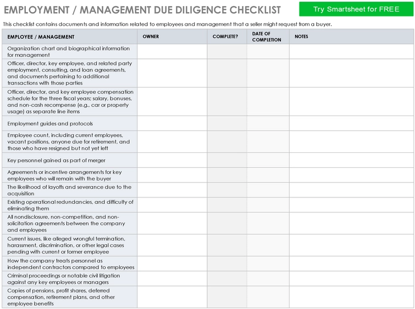Click Date of Completion cell for incentive arrangements row
Screen dimensions: 415x309
pyautogui.click(x=268, y=175)
